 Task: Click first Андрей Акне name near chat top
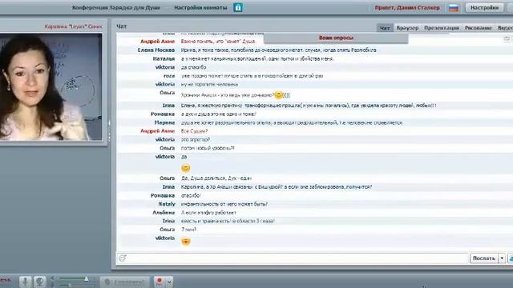tap(157, 42)
